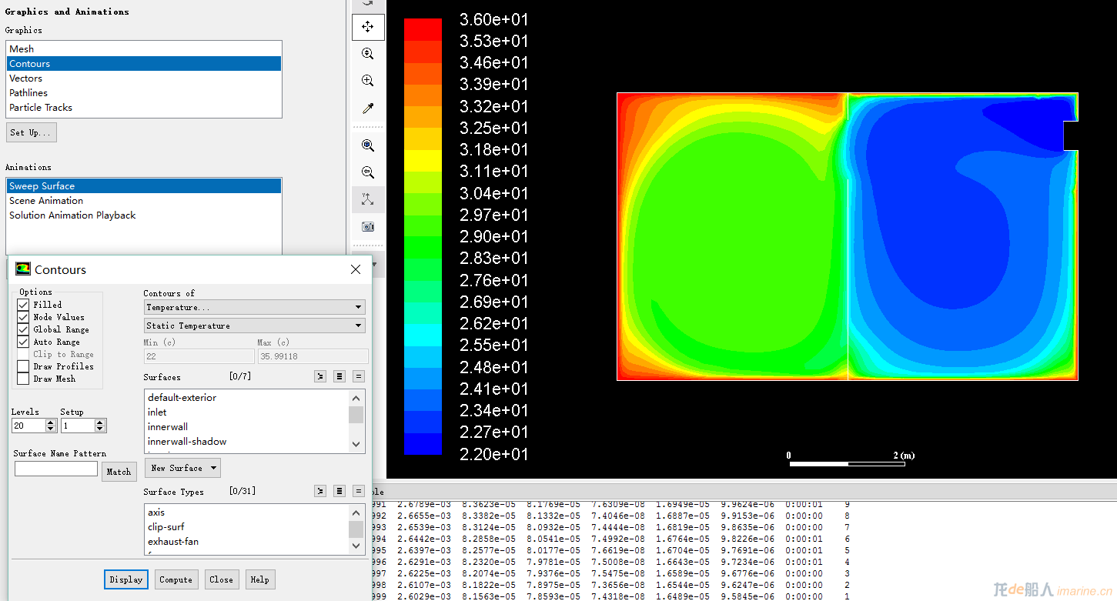
Task: Select Pathlines in the Graphics list
Action: (144, 93)
